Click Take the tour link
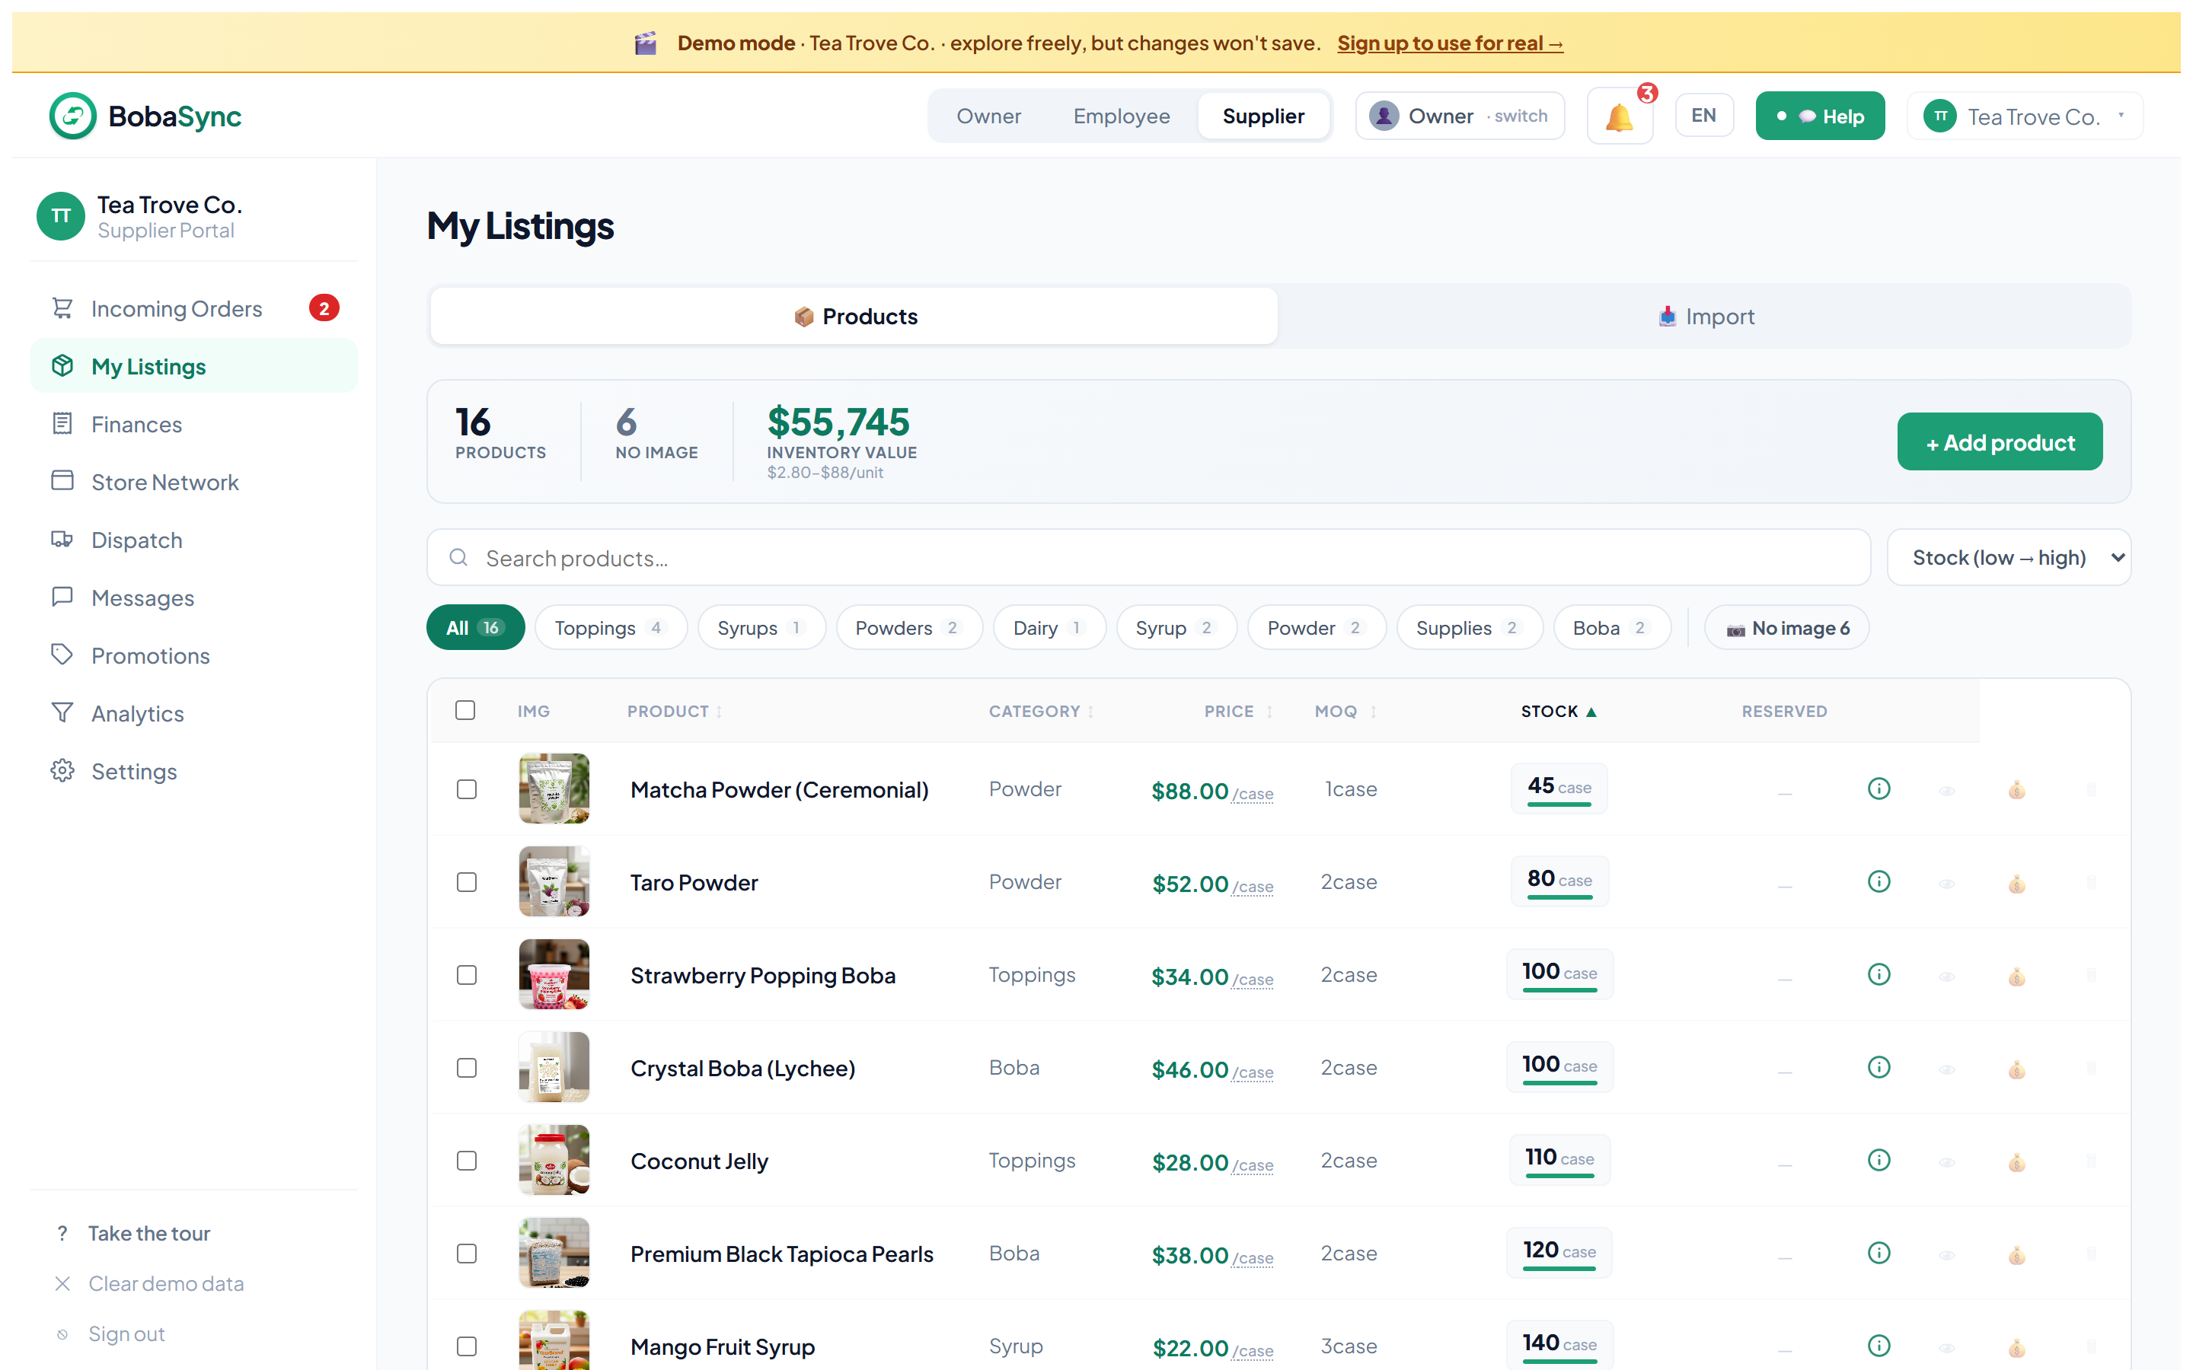Image resolution: width=2193 pixels, height=1370 pixels. (149, 1233)
